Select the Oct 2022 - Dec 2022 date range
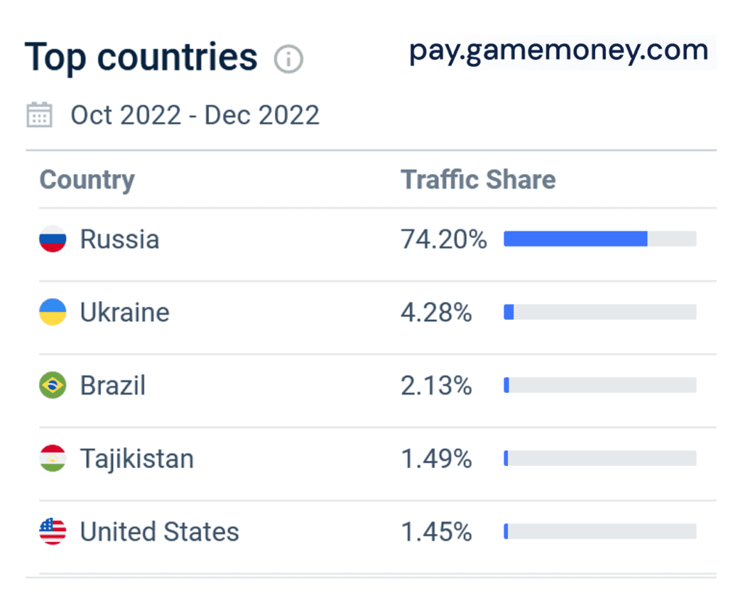Viewport: 743px width, 608px height. 194,115
